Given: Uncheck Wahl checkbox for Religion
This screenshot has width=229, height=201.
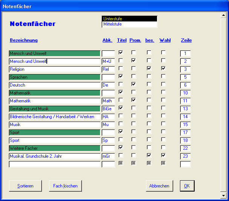Looking at the screenshot, I should [163, 69].
